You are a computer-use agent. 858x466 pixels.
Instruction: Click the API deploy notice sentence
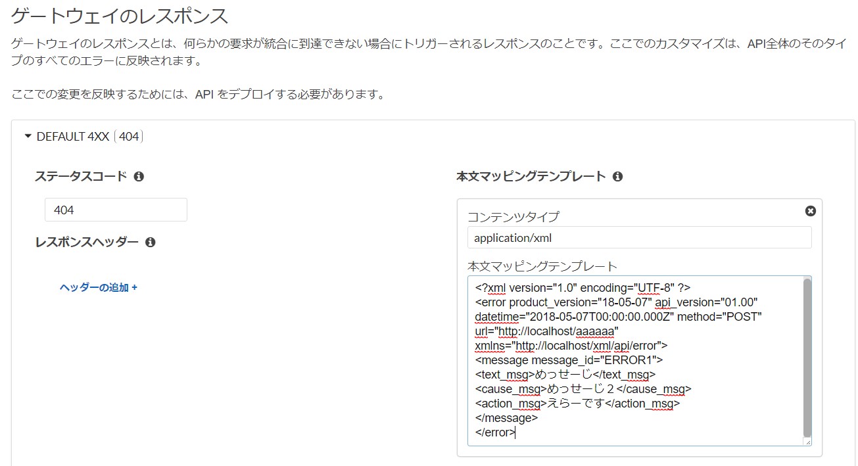tap(198, 95)
